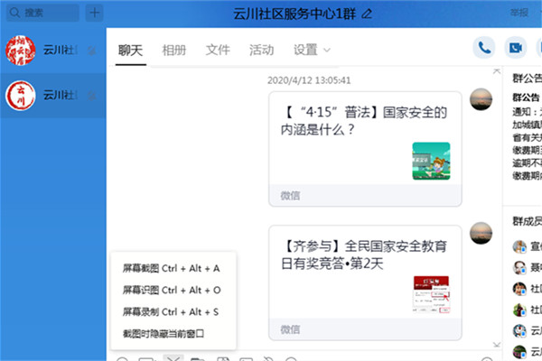Select the 聊天 tab
This screenshot has height=361, width=542.
click(x=131, y=50)
